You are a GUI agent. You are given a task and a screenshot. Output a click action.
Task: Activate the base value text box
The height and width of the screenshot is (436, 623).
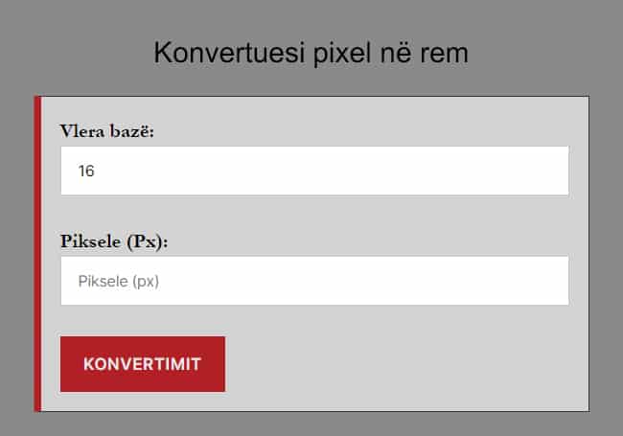click(x=314, y=171)
